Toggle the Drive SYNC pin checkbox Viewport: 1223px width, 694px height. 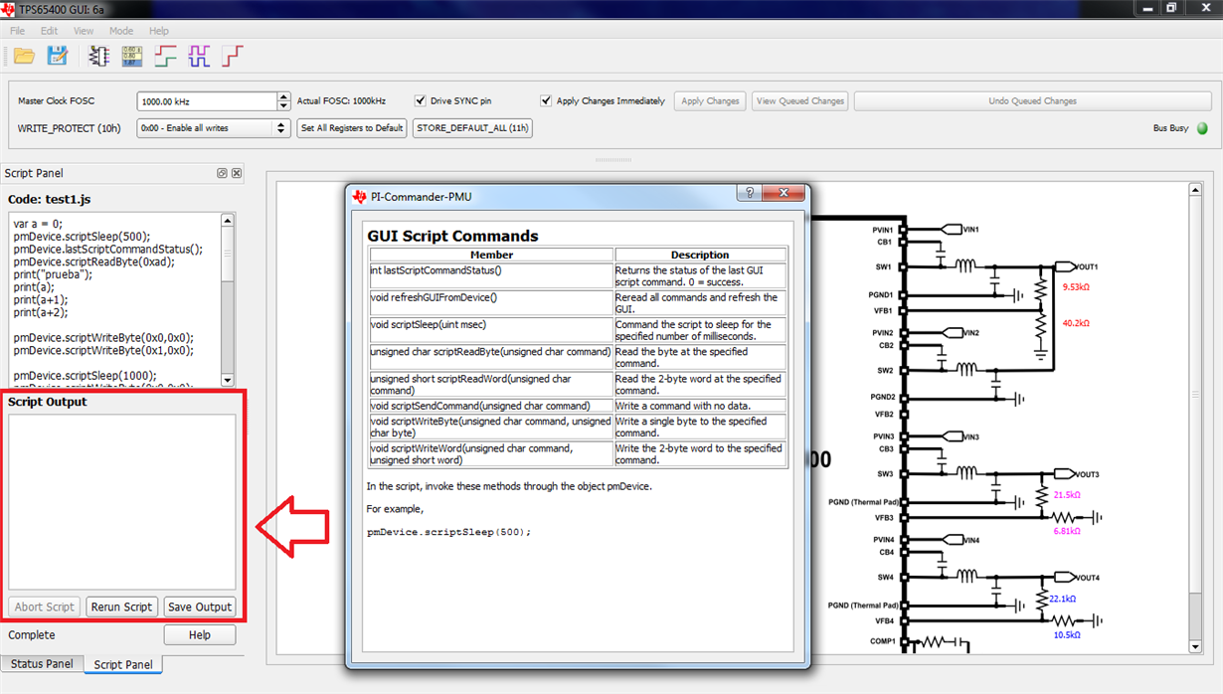421,100
